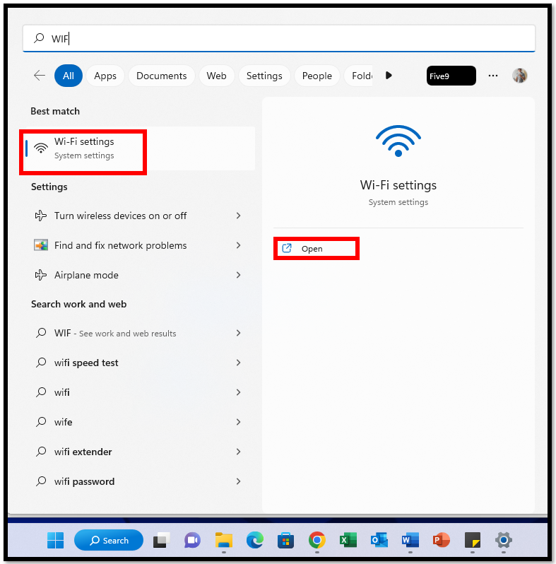Screen dimensions: 556x564
Task: Filter results by Documents
Action: [x=162, y=76]
